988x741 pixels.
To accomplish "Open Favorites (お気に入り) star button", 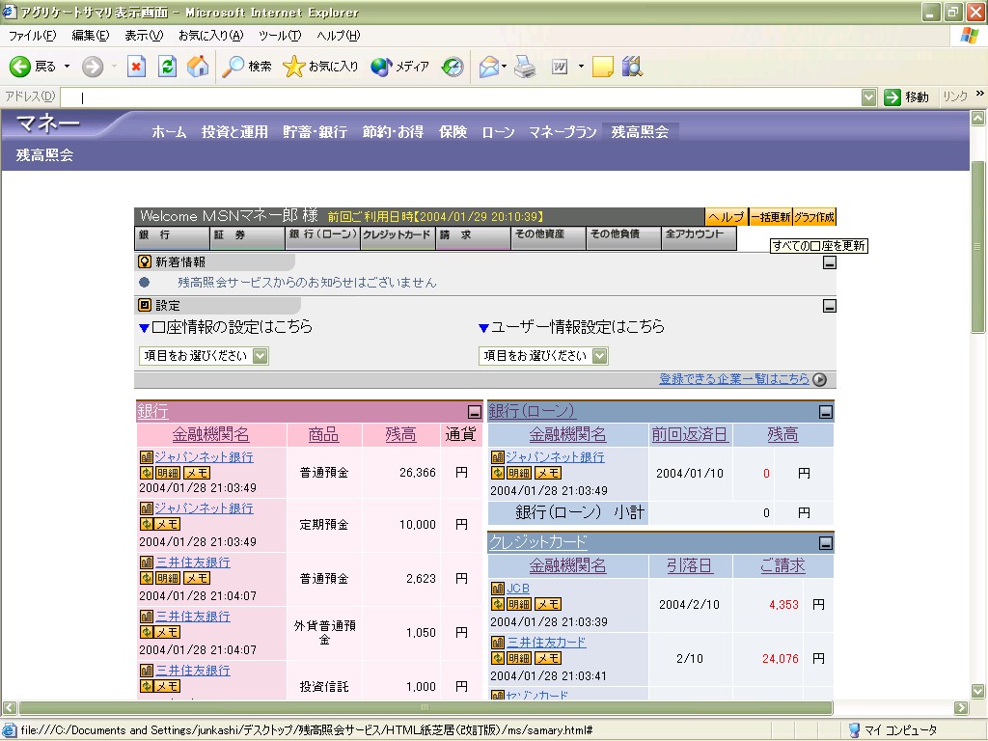I will tap(320, 67).
